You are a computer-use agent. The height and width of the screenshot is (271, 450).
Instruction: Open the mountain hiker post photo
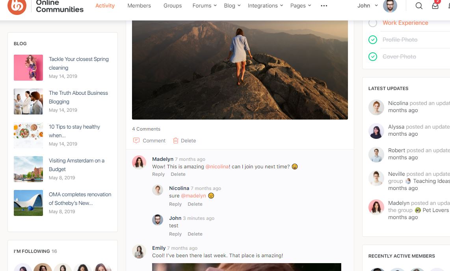[240, 70]
